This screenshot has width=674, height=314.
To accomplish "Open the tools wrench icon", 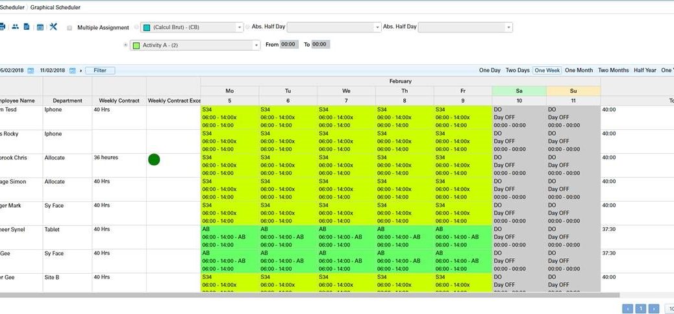I will (x=53, y=27).
